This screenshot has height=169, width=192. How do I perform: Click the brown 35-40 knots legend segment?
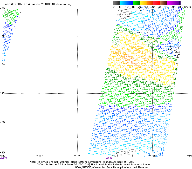[163, 3]
